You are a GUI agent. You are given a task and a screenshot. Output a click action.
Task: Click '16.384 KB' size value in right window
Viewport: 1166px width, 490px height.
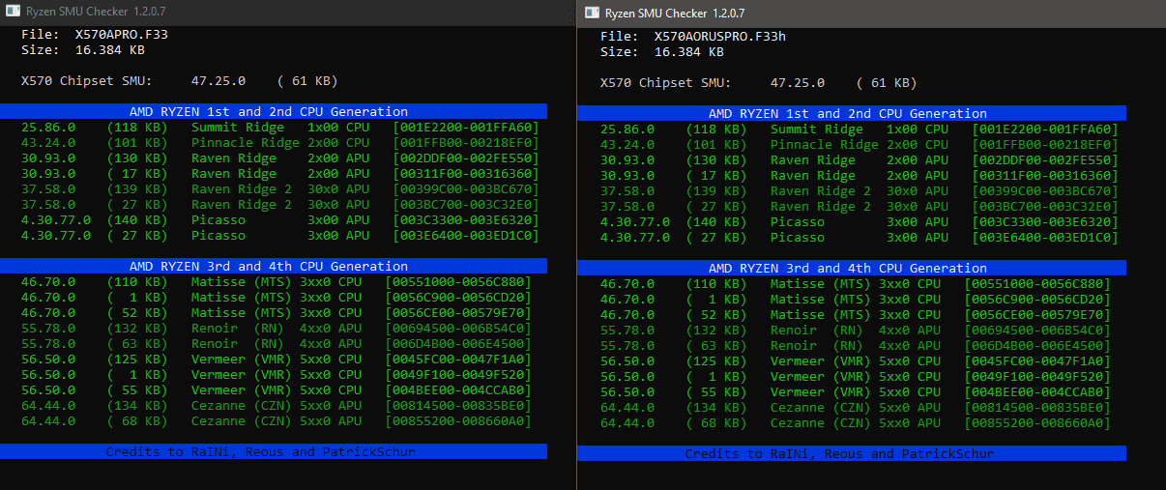click(x=688, y=52)
